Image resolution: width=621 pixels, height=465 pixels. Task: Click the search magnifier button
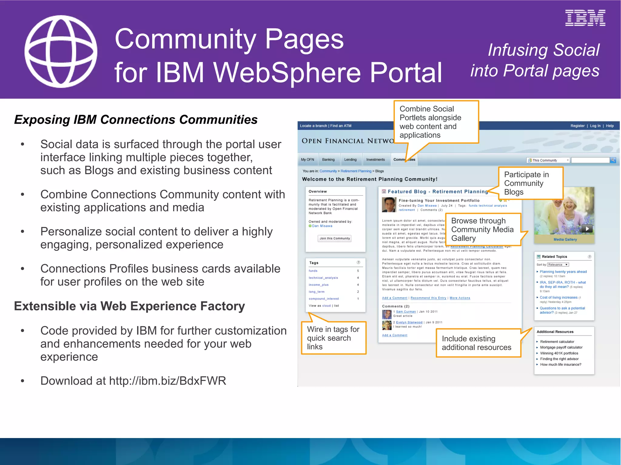coord(613,160)
